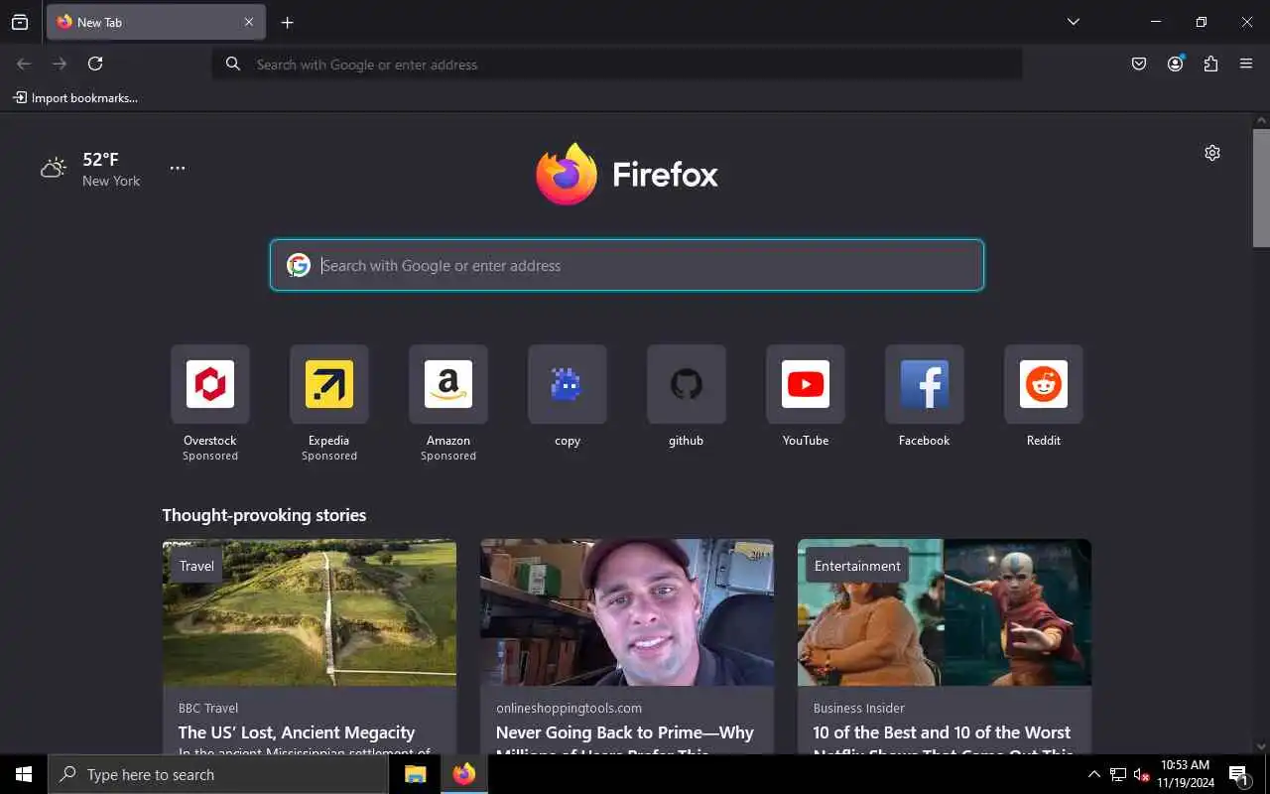Viewport: 1270px width, 794px height.
Task: Click scrollbar down arrow
Action: tap(1261, 746)
